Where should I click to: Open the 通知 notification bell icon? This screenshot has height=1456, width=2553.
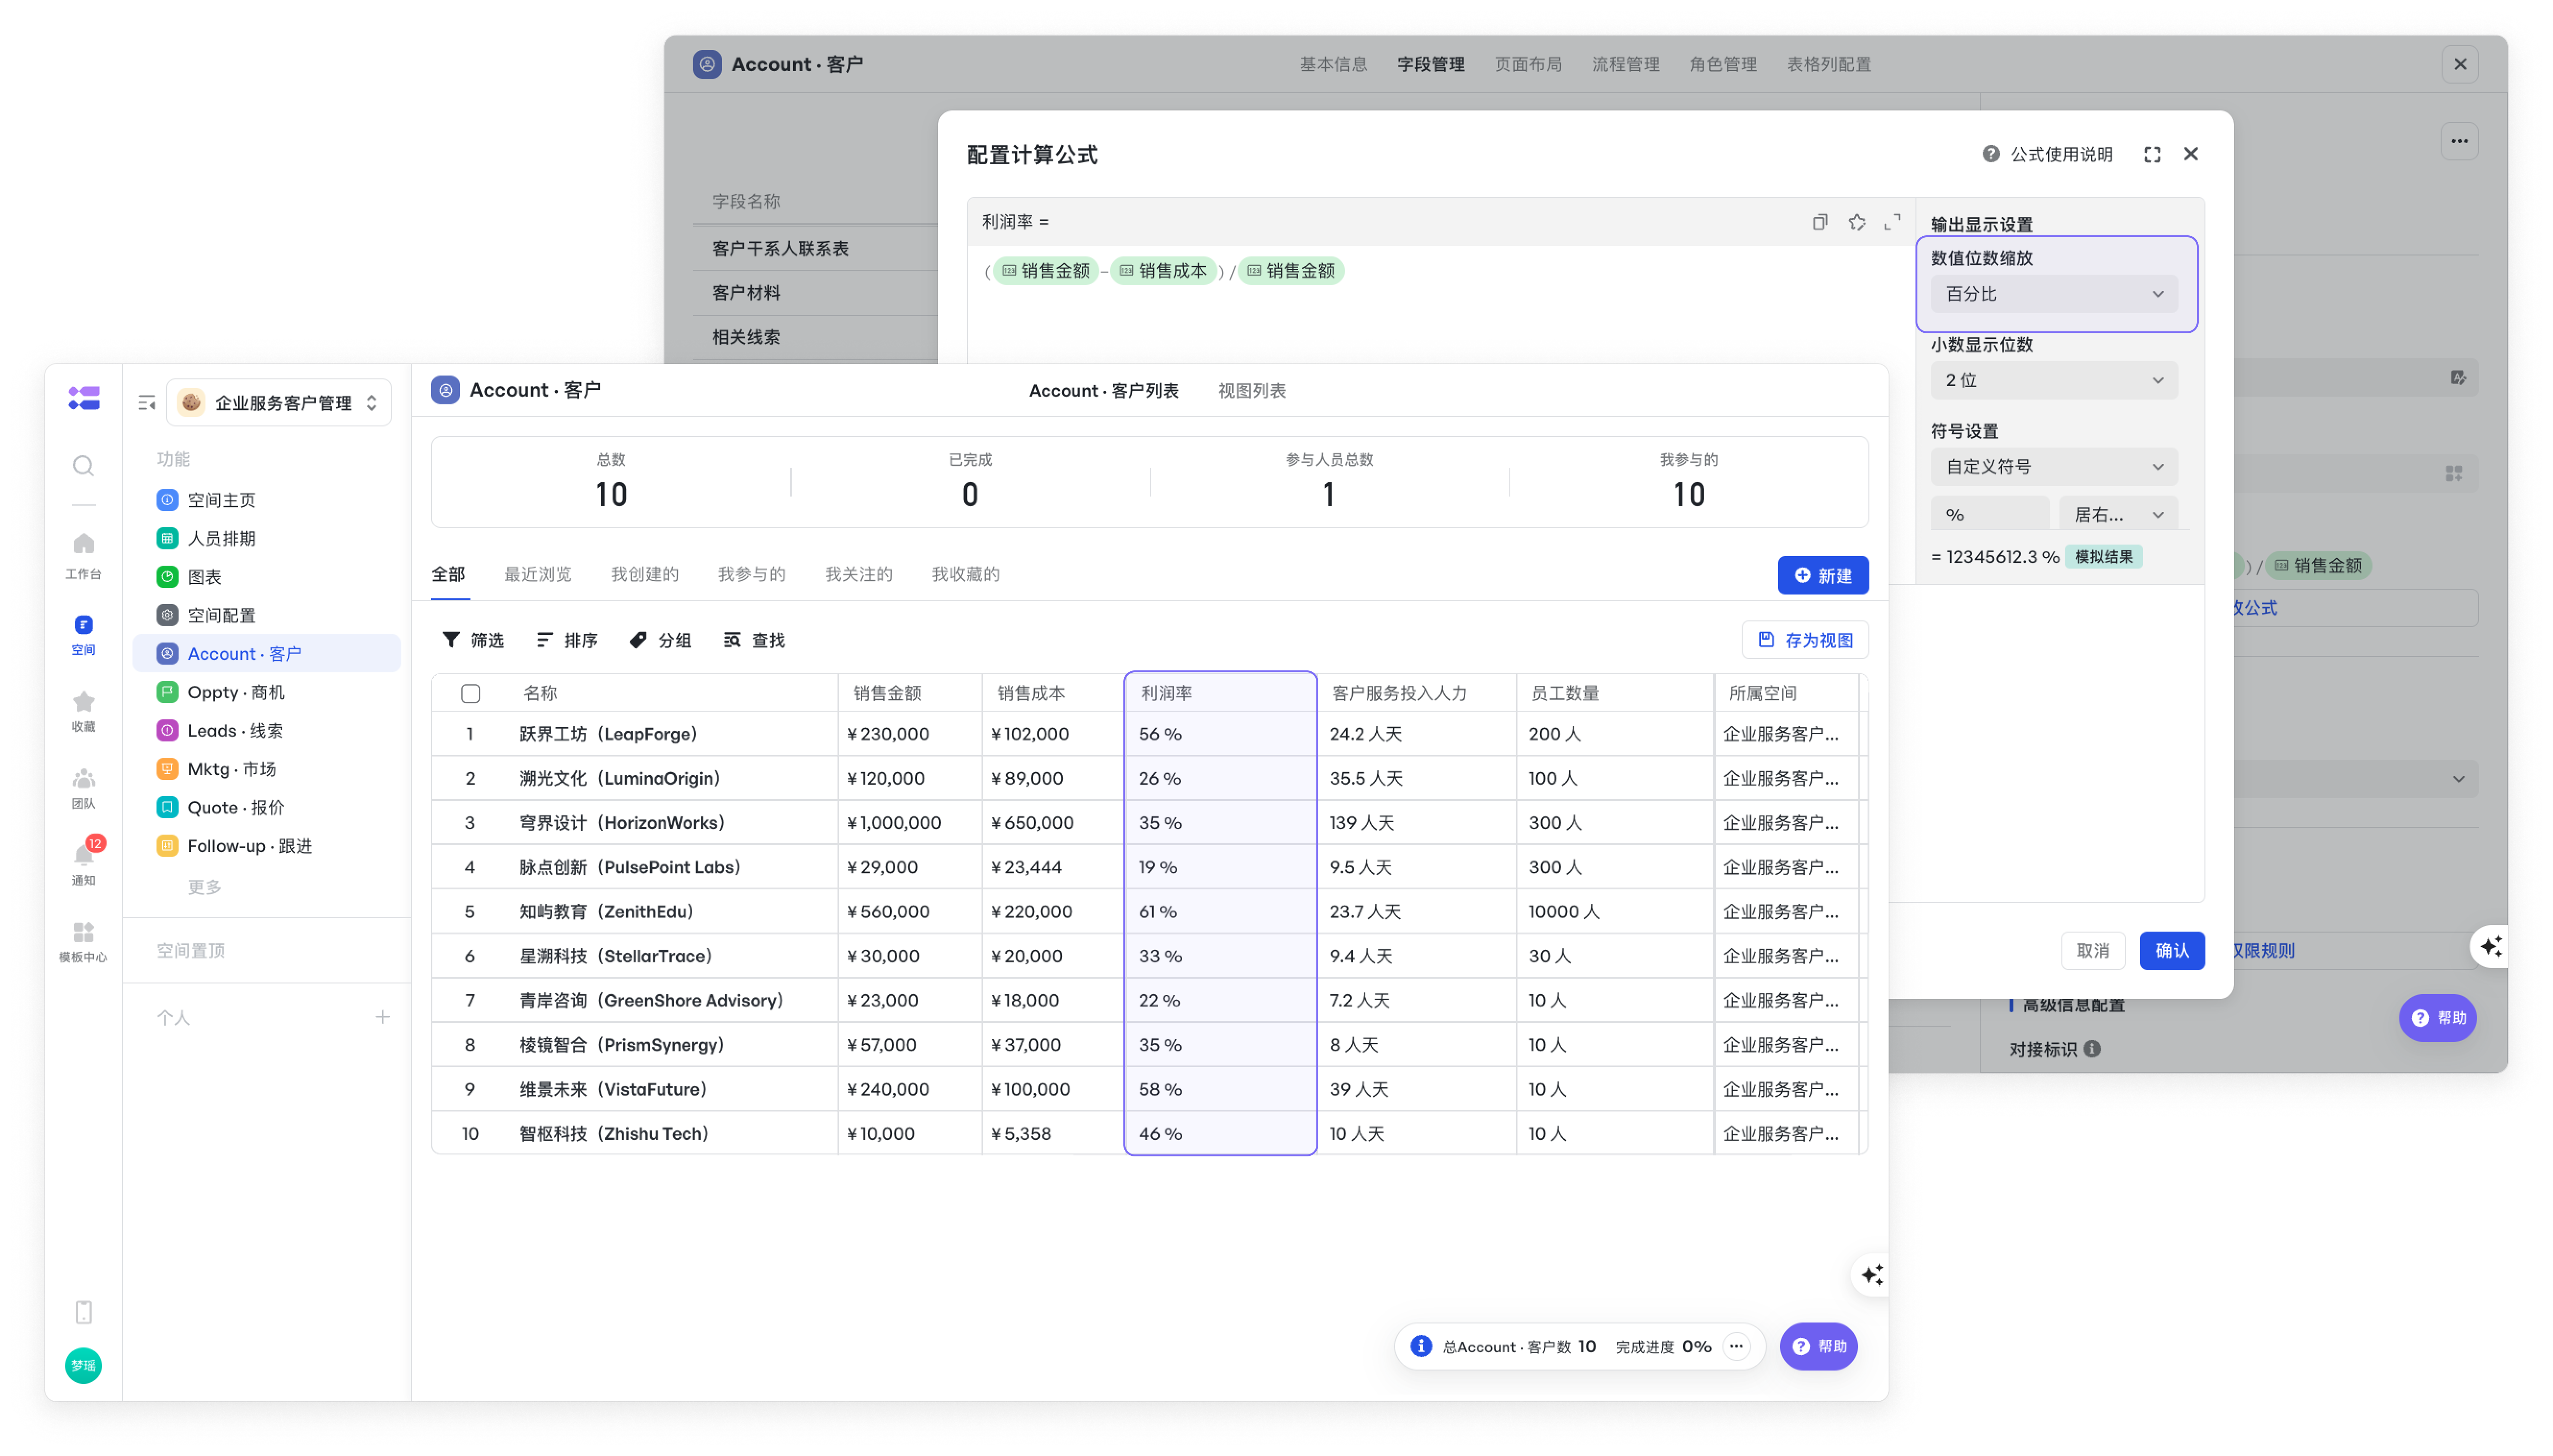(83, 863)
